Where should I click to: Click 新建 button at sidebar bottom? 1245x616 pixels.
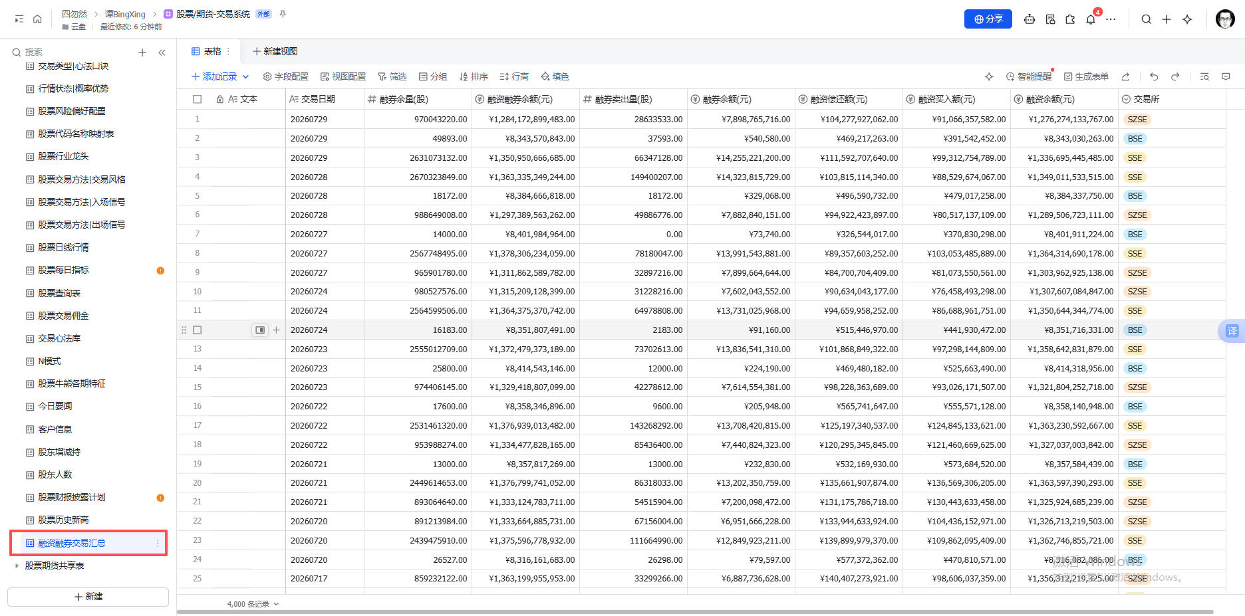click(x=88, y=597)
